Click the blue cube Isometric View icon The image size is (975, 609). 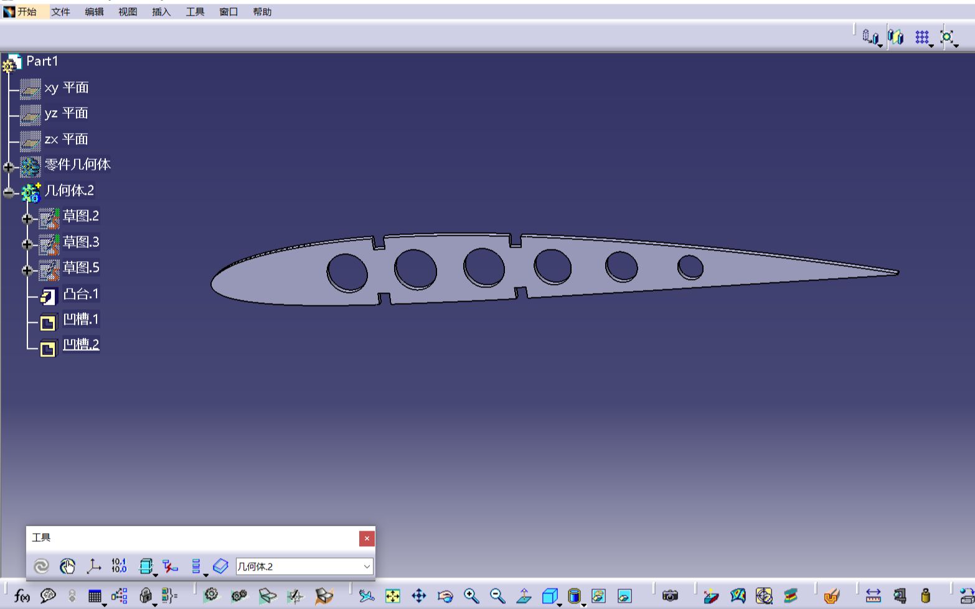tap(549, 596)
